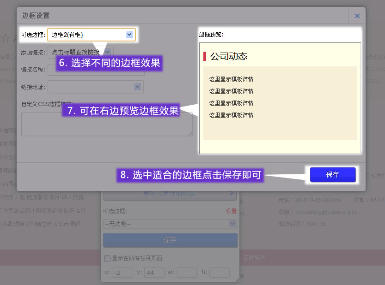Viewport: 385px width, 285px height.
Task: Click the x position field showing -2
Action: point(122,273)
